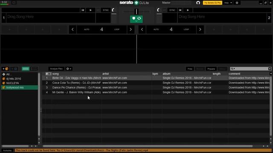This screenshot has width=273, height=153.
Task: Clear the search with X icon
Action: (x=270, y=69)
